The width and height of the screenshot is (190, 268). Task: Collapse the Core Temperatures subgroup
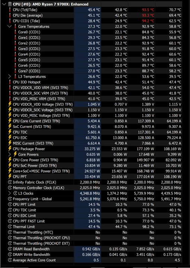coord(10,26)
